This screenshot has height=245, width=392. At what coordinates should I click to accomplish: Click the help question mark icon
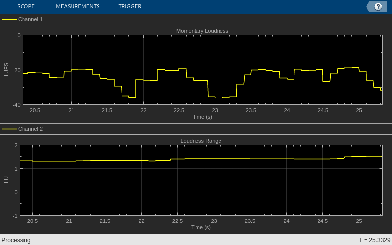pos(378,7)
